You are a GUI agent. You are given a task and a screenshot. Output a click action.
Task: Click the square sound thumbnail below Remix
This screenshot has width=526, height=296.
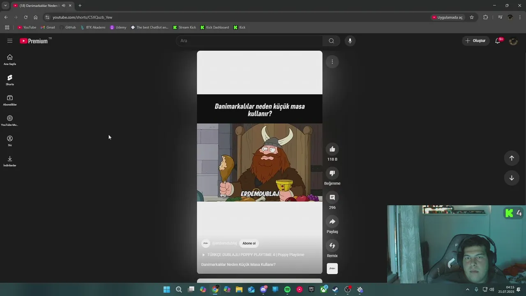tap(332, 268)
